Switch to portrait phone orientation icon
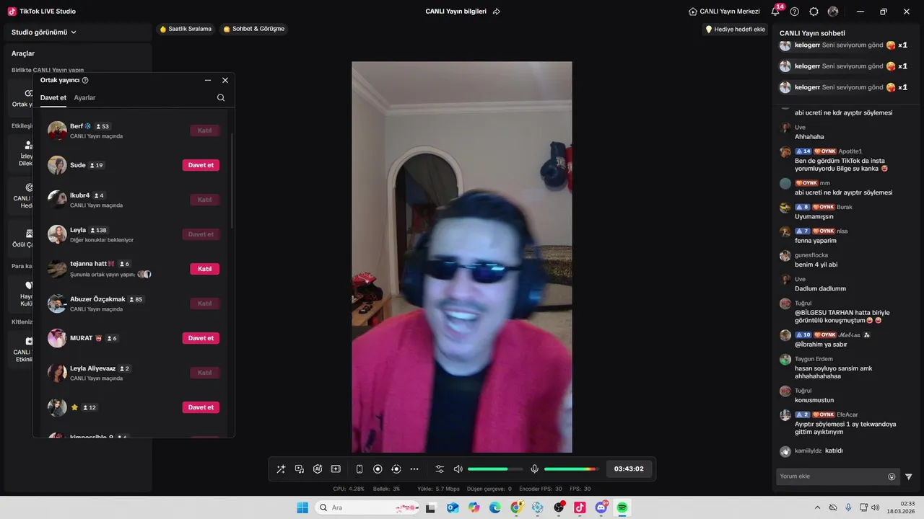This screenshot has width=924, height=519. [x=359, y=469]
